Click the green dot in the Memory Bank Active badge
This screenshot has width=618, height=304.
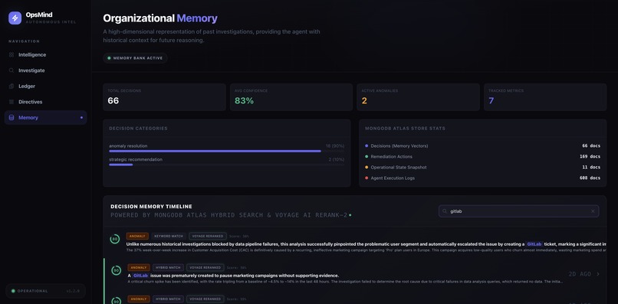[x=109, y=58]
